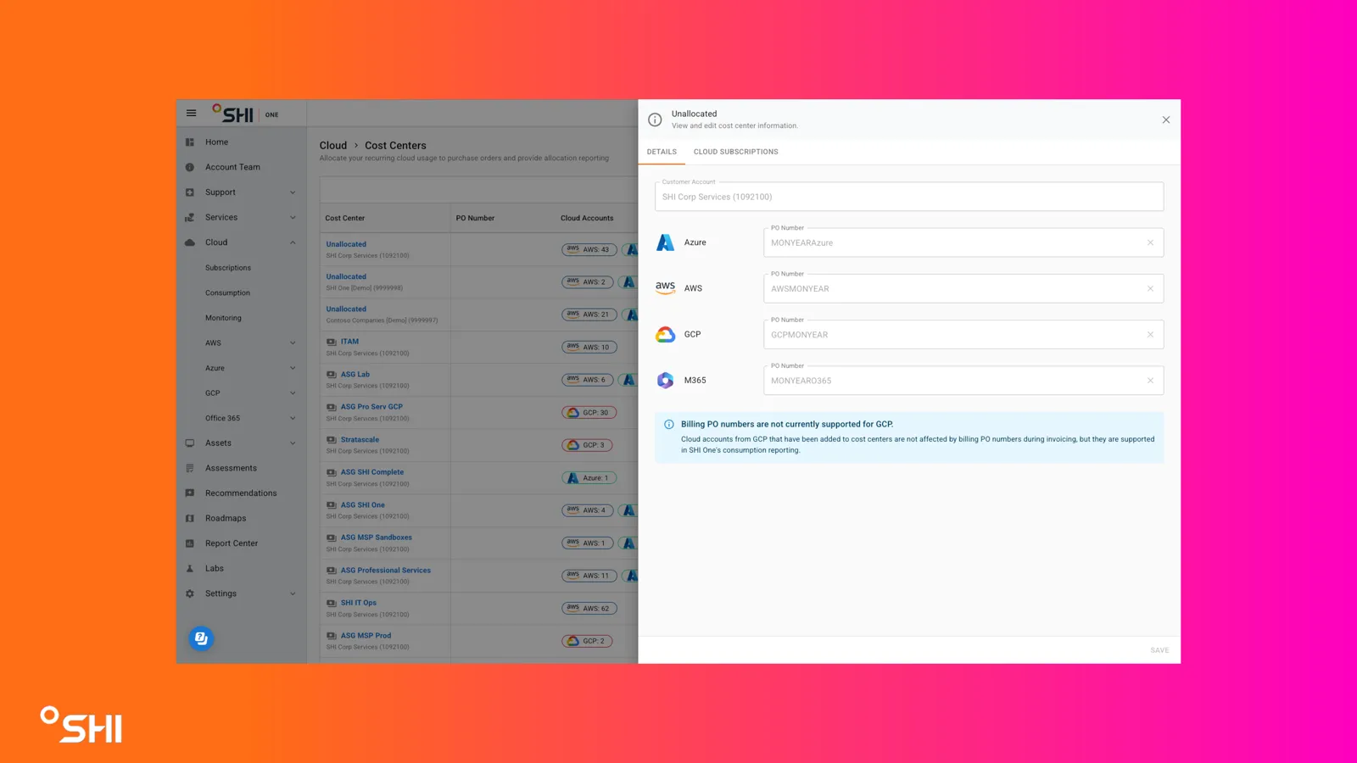Viewport: 1357px width, 763px height.
Task: Click the SHI One logo
Action: (x=246, y=114)
